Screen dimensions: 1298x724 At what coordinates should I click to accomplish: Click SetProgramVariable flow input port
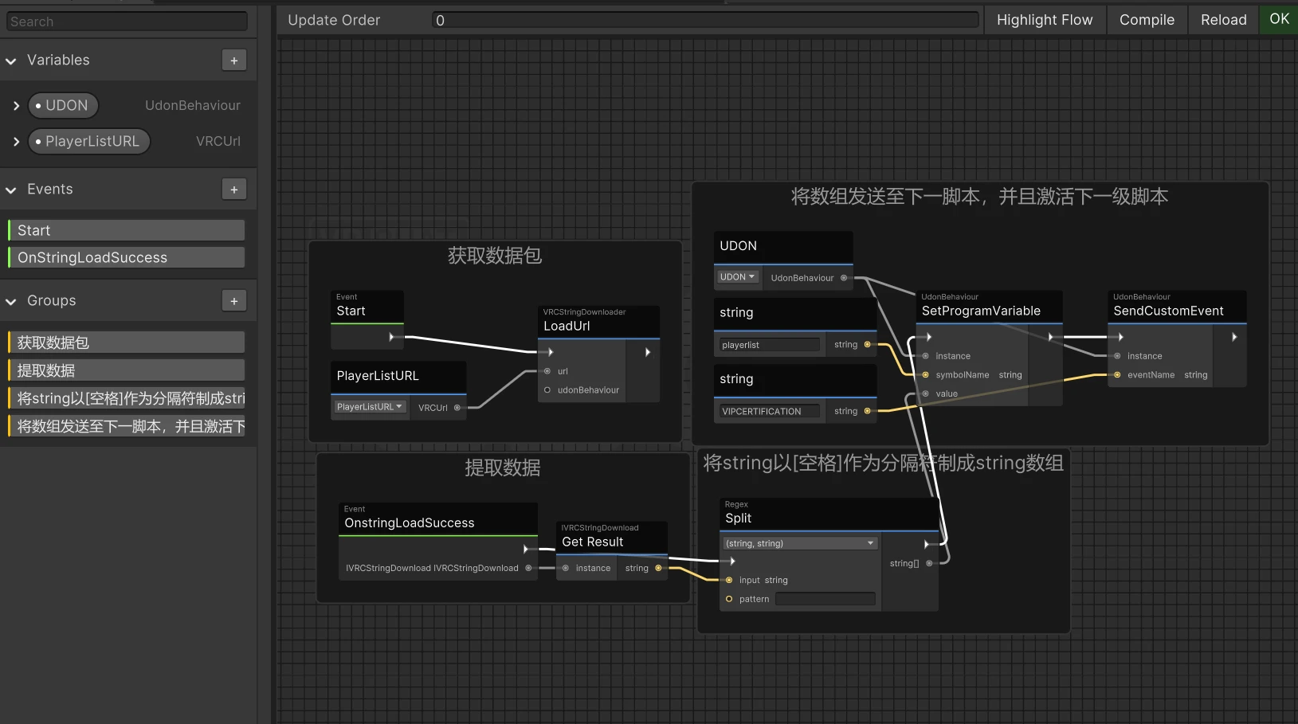pyautogui.click(x=929, y=337)
